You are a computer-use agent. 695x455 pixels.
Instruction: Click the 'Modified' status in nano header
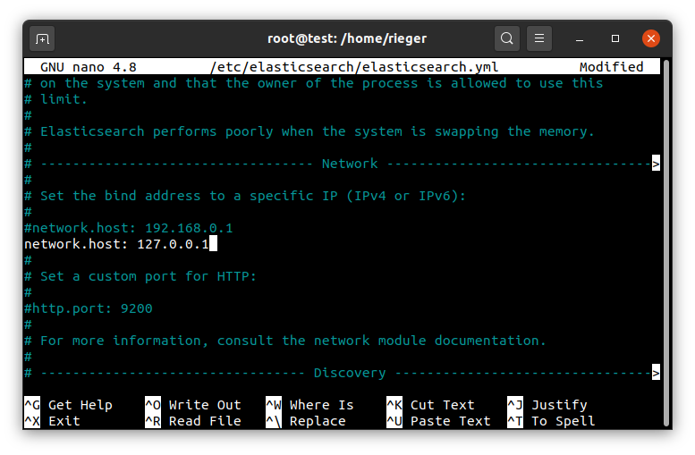(x=611, y=67)
